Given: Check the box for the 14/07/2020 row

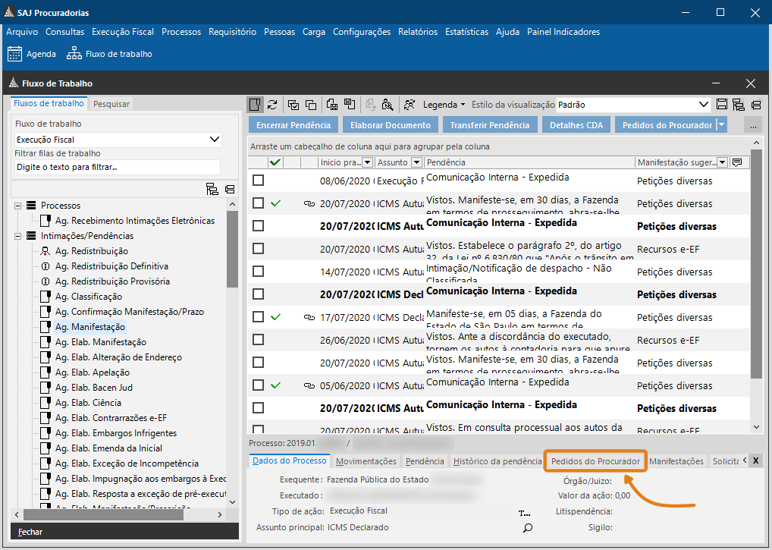Looking at the screenshot, I should 259,272.
